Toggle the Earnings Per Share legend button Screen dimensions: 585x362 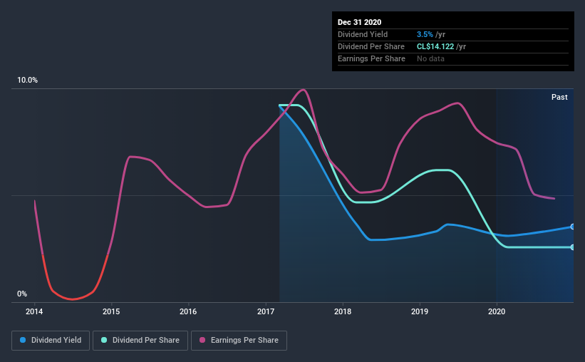coord(239,341)
